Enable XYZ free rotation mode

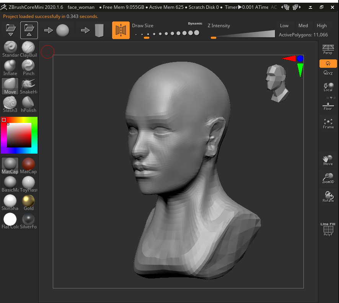pos(328,73)
